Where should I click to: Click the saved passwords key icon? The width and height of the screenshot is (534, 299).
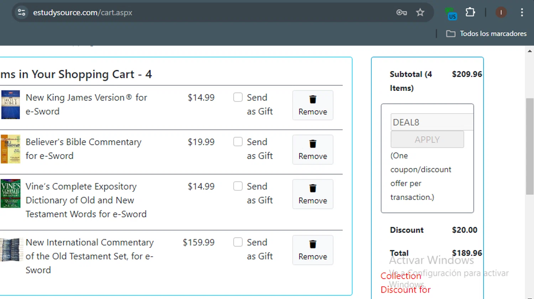click(x=402, y=12)
